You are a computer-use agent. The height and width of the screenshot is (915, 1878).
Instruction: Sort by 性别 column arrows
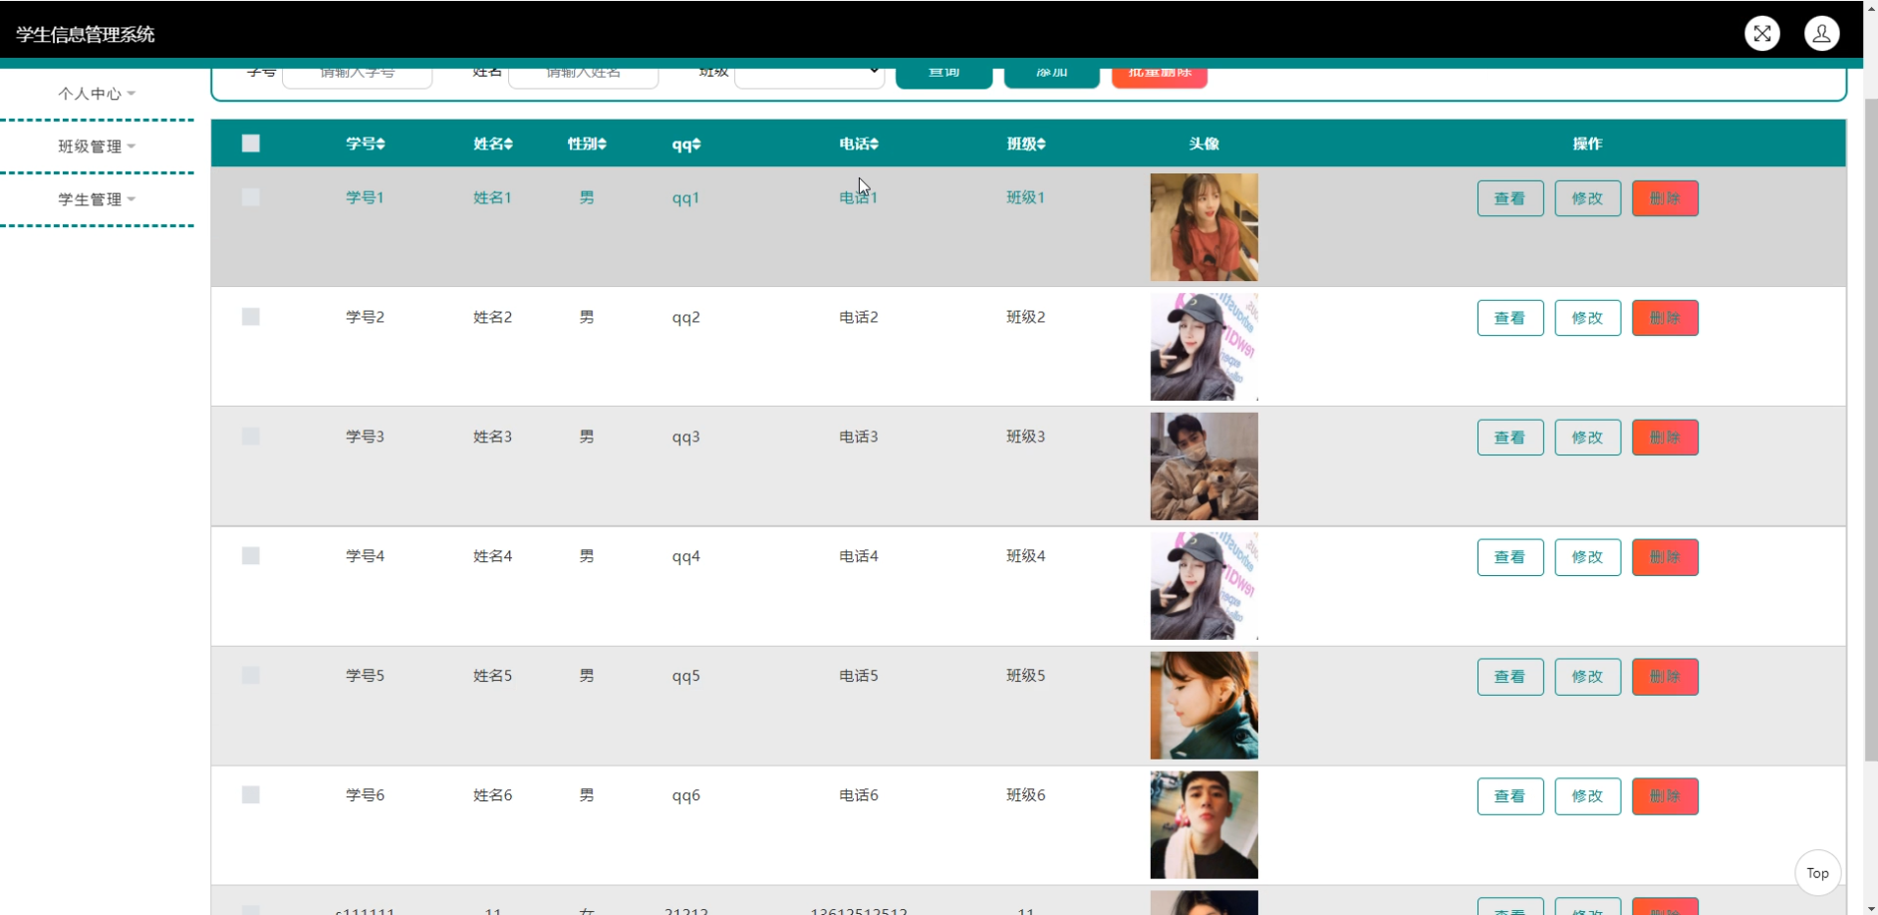602,145
